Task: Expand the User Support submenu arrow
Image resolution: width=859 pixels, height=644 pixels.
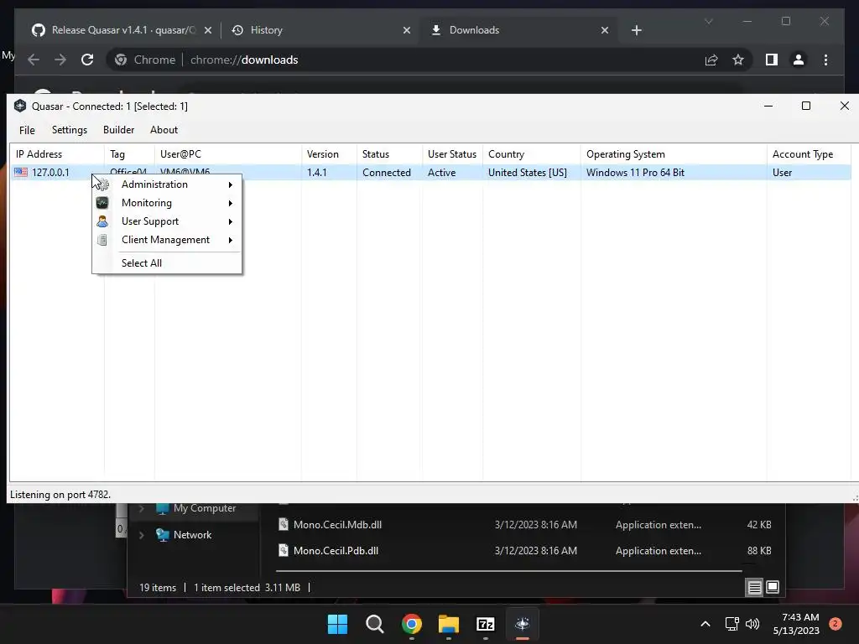Action: 231,221
